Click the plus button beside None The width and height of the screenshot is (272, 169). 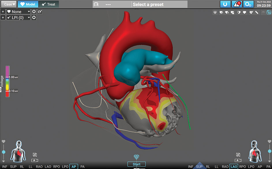[3, 11]
